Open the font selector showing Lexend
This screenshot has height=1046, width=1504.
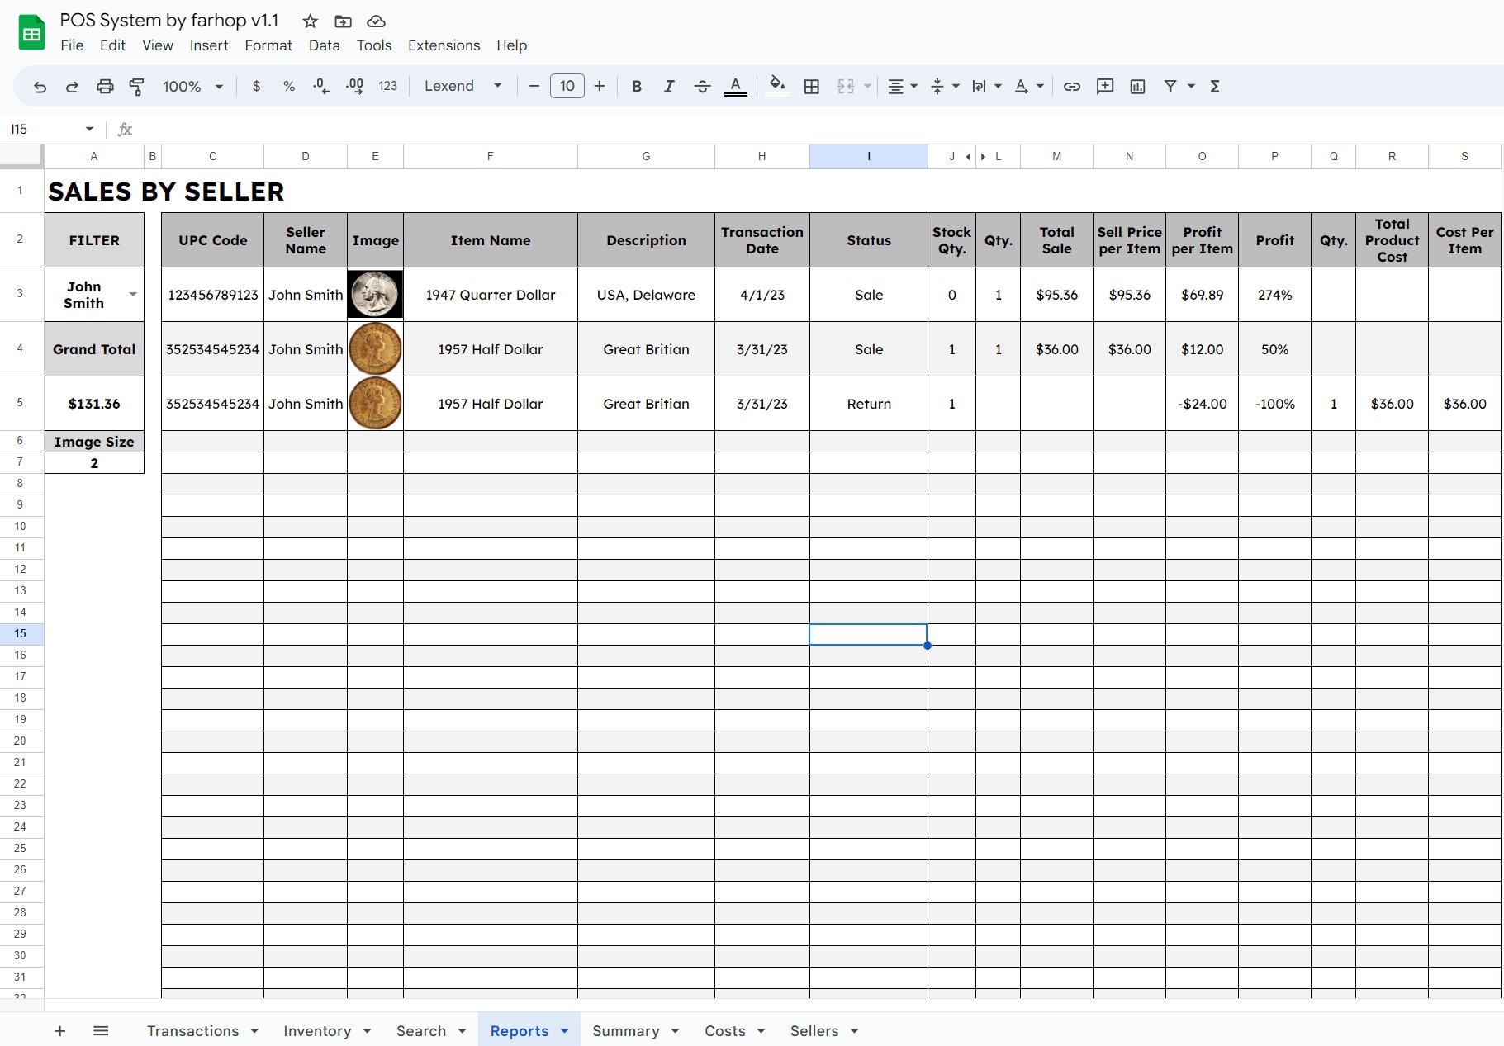[460, 86]
